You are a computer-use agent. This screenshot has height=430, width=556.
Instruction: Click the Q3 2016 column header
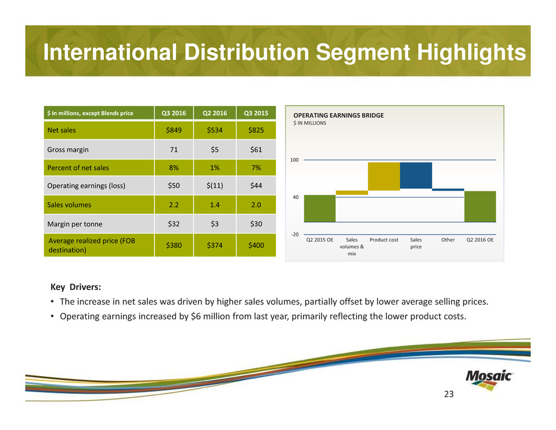tap(170, 113)
